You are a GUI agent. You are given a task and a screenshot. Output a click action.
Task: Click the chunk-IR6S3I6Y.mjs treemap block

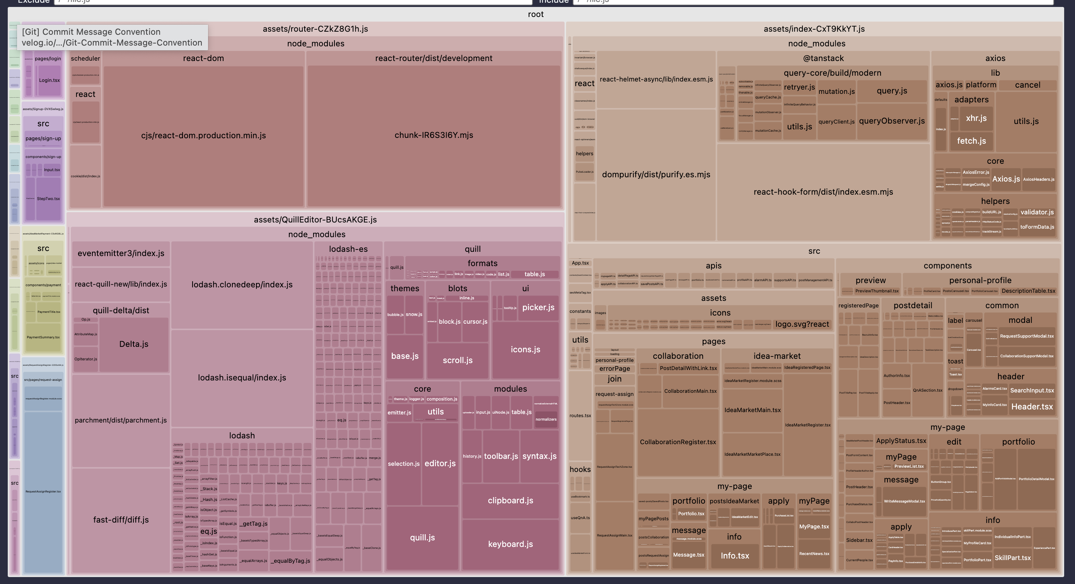(433, 135)
